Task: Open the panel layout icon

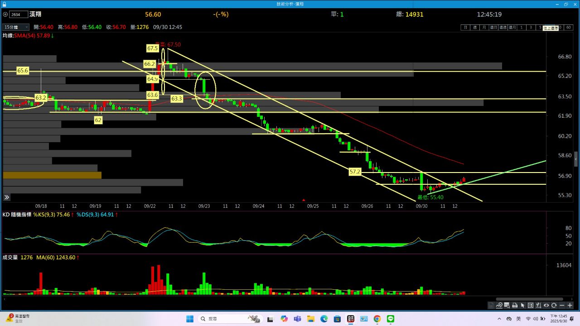Action: [x=530, y=306]
